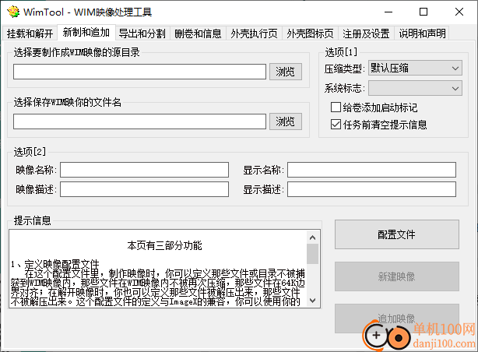The width and height of the screenshot is (478, 352).
Task: Uncheck 任务前清空提示信息 checkbox
Action: [x=336, y=125]
